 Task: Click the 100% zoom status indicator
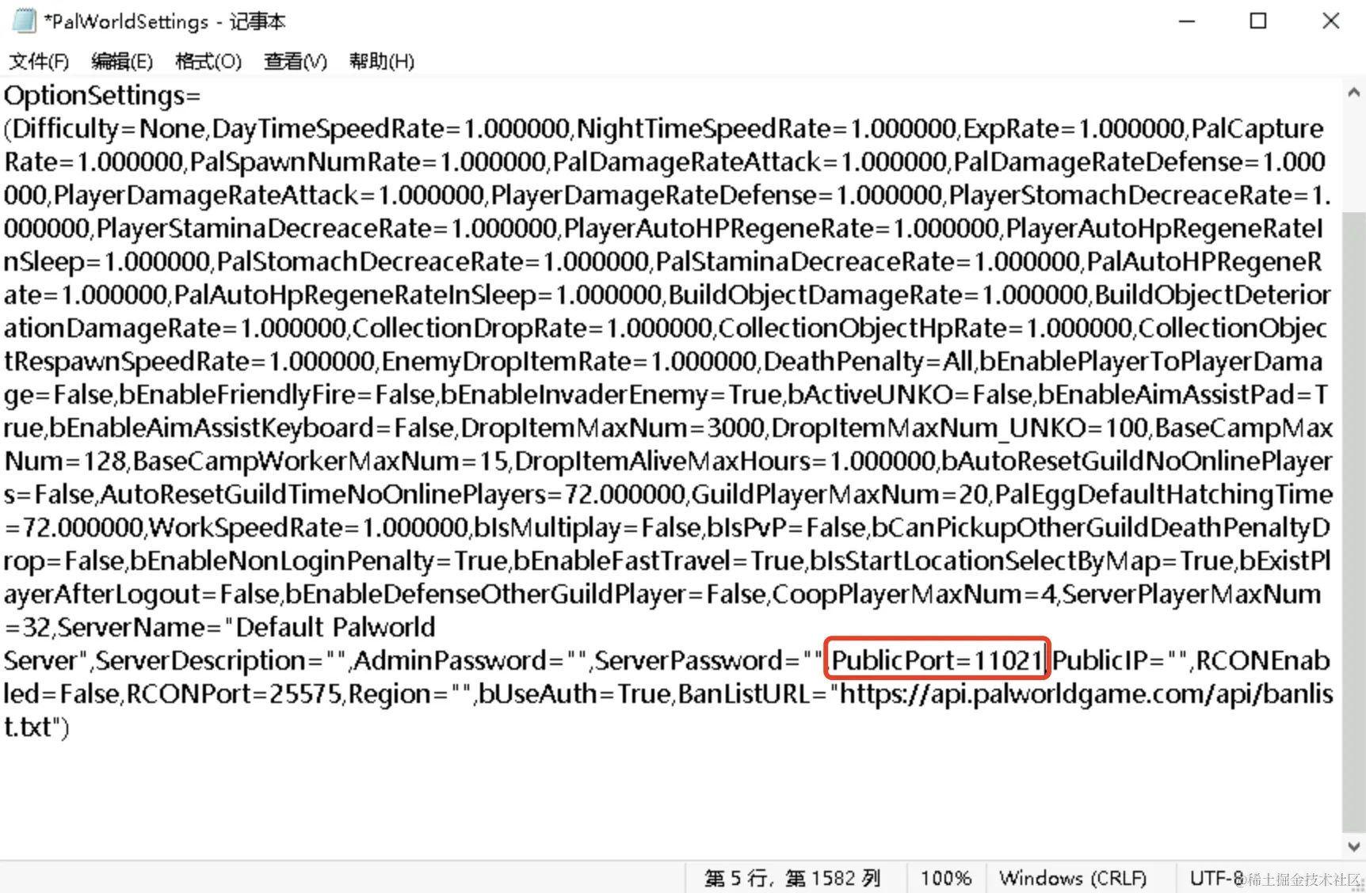tap(945, 878)
